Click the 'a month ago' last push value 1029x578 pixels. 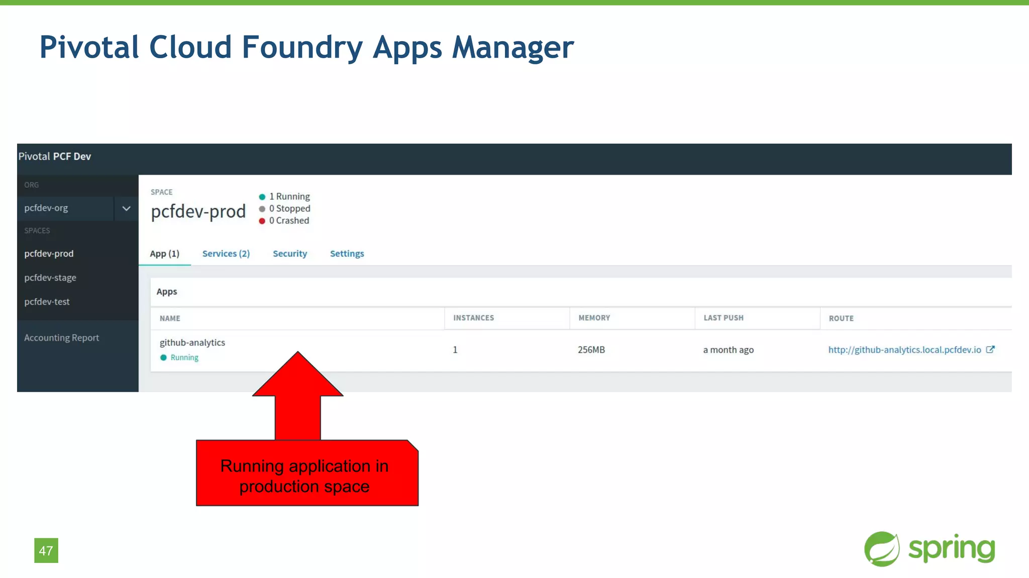[728, 350]
